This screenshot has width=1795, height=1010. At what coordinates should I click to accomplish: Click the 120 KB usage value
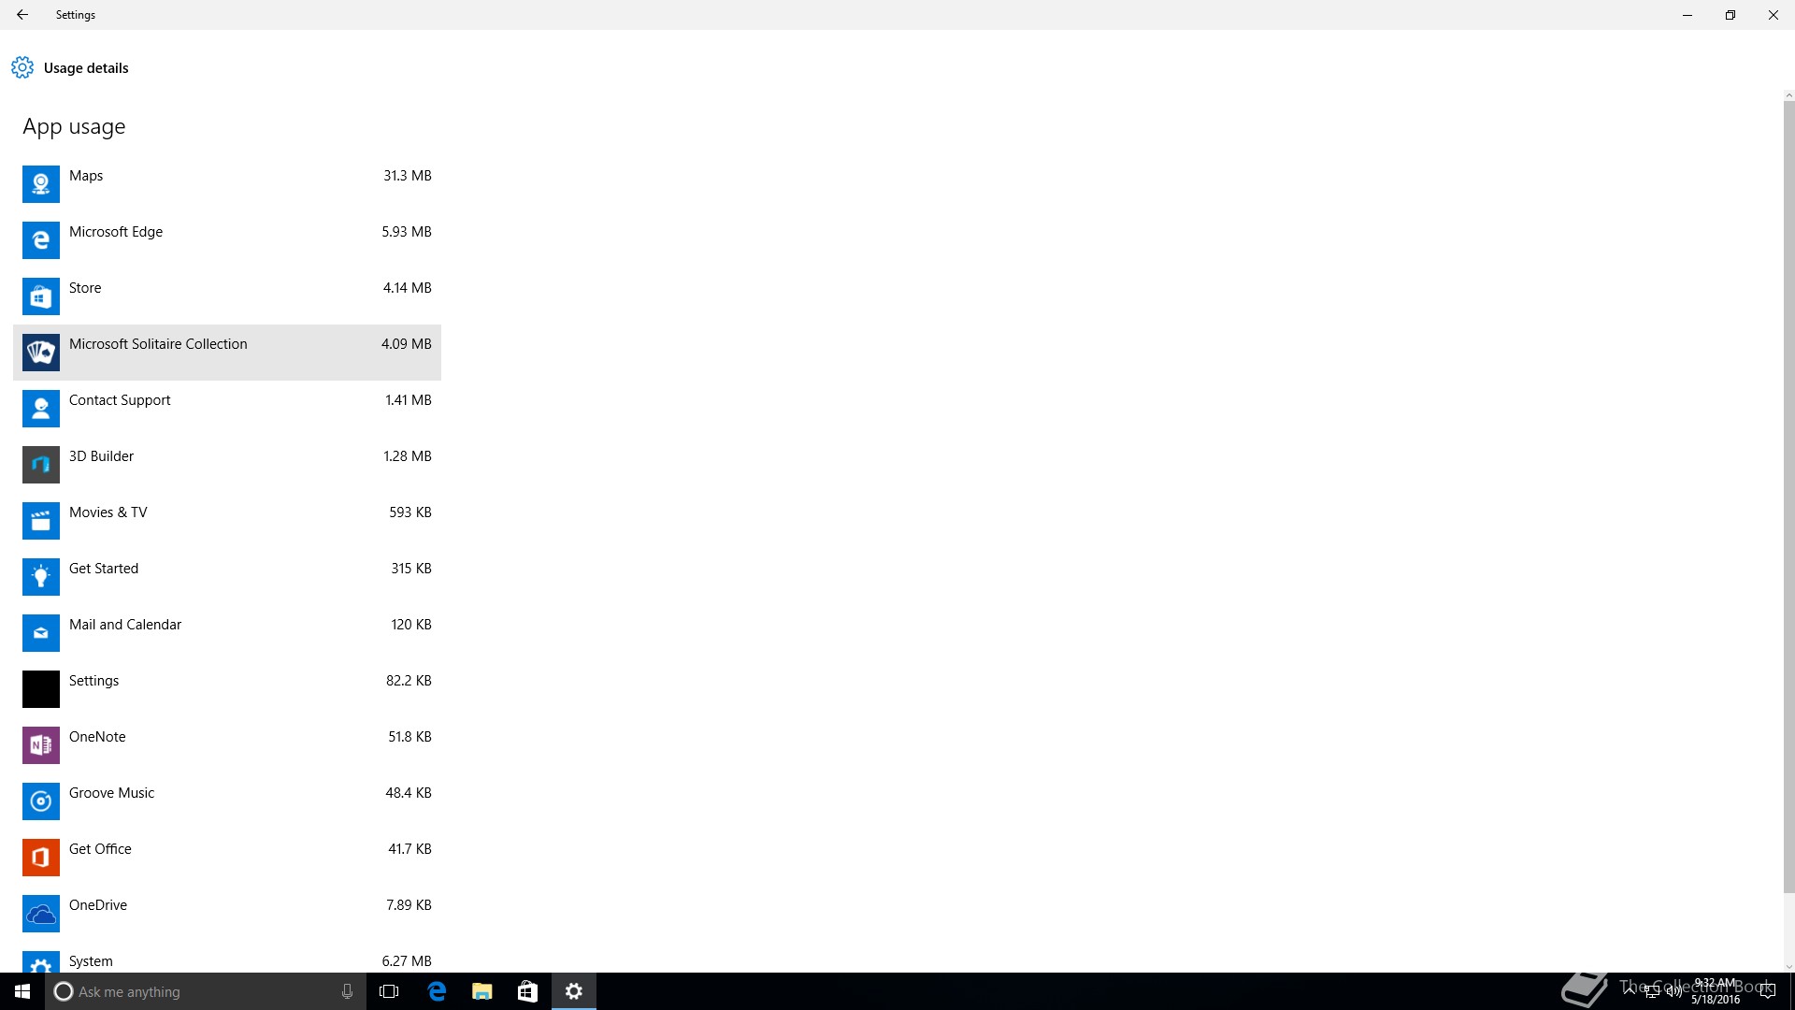tap(411, 625)
